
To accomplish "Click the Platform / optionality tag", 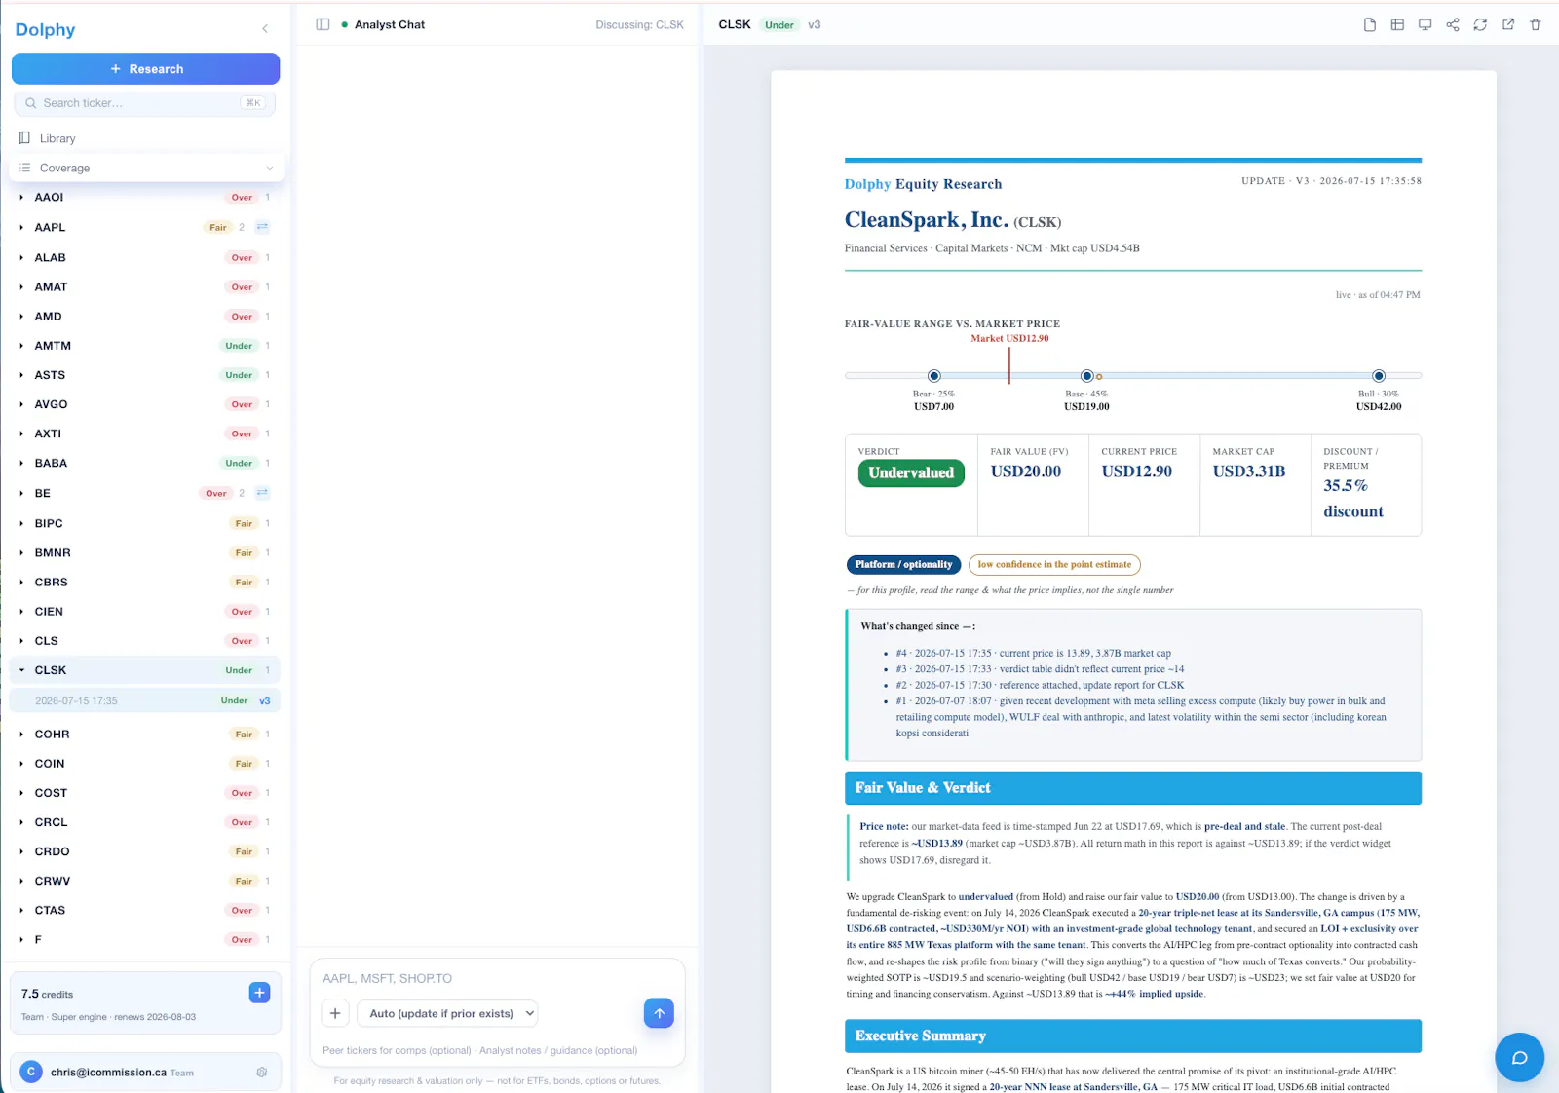I will click(903, 565).
